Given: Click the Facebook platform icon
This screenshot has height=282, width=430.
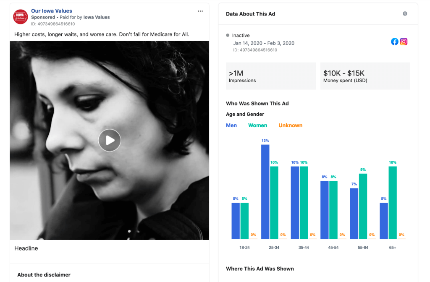Looking at the screenshot, I should point(395,42).
